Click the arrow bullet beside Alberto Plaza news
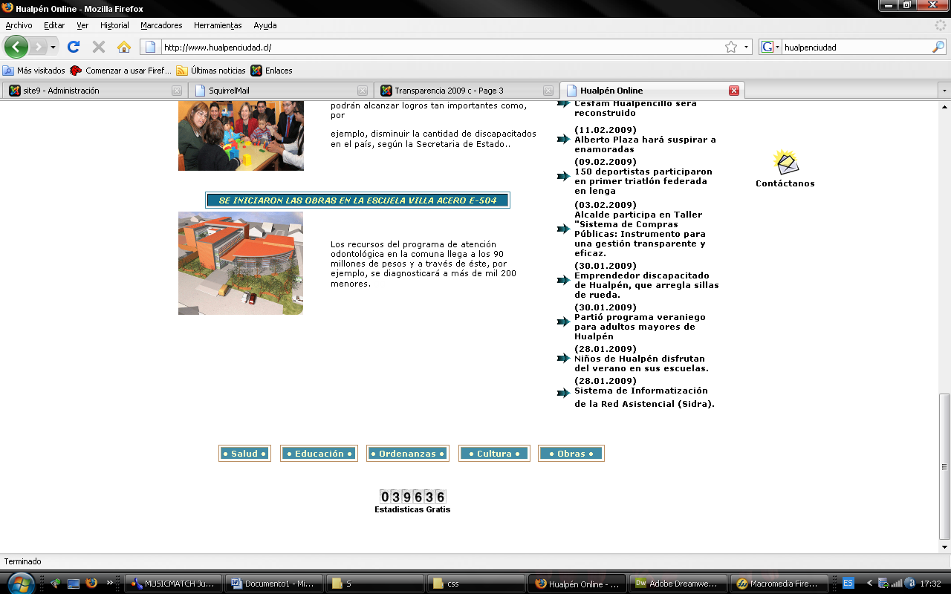 (563, 140)
